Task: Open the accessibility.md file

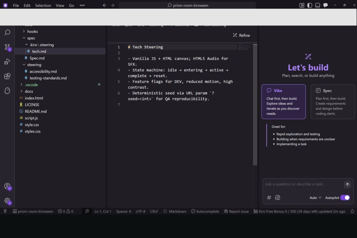Action: point(43,71)
